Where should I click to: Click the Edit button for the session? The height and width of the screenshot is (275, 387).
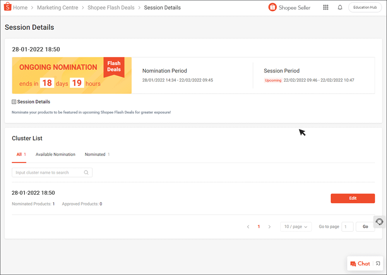tap(353, 198)
